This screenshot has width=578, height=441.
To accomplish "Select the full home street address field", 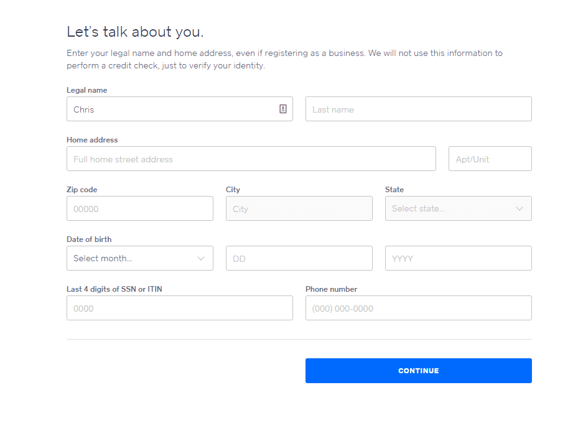I will tap(251, 158).
